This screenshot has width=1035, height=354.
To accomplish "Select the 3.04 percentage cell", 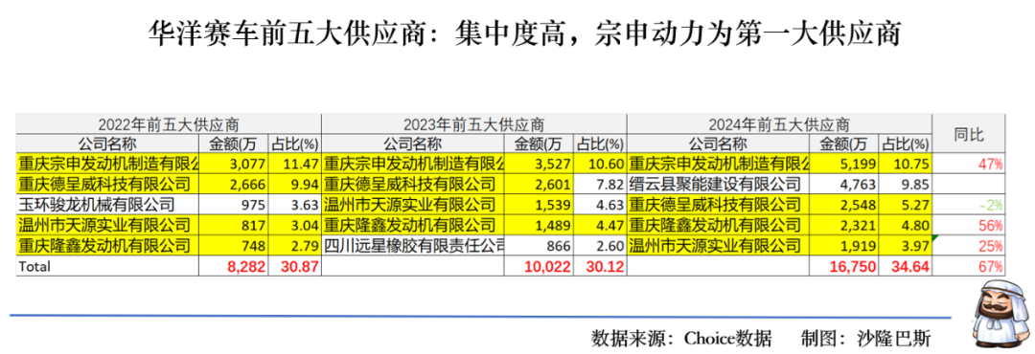I will 295,226.
